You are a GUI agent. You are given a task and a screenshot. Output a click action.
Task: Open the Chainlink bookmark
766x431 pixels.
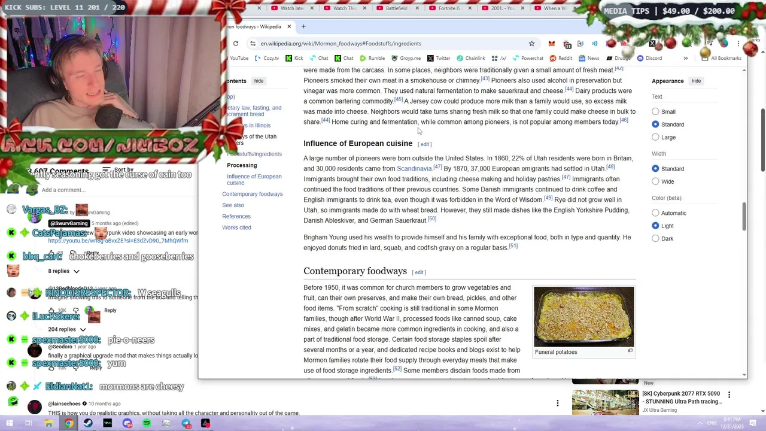click(470, 58)
